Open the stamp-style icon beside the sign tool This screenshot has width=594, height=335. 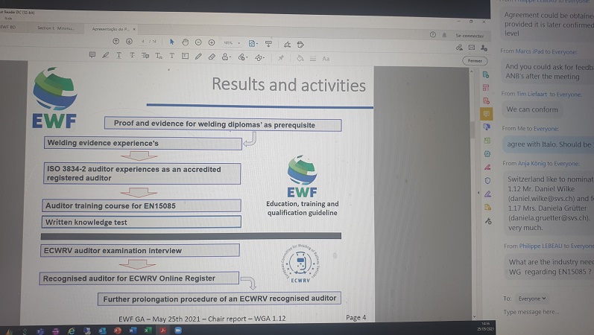coord(300,45)
